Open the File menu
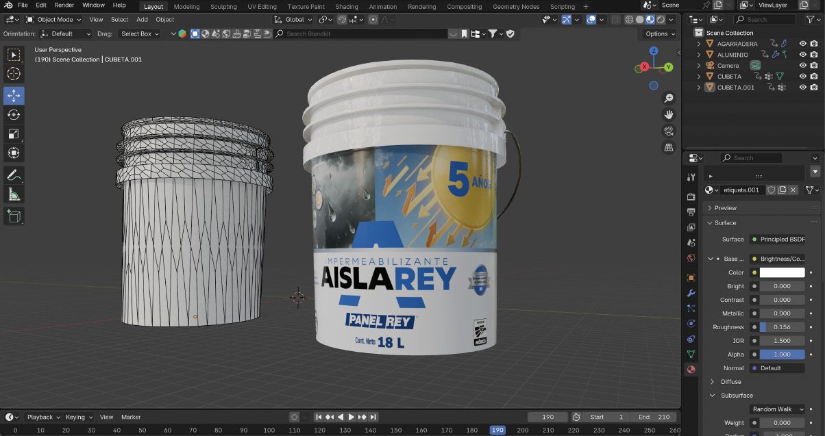The image size is (825, 436). point(23,5)
